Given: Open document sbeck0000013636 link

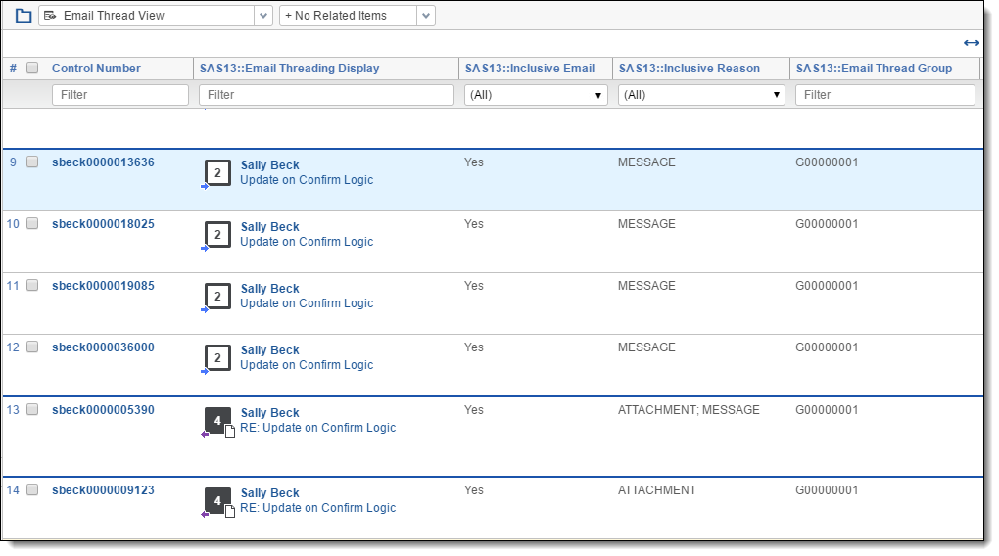Looking at the screenshot, I should click(103, 162).
